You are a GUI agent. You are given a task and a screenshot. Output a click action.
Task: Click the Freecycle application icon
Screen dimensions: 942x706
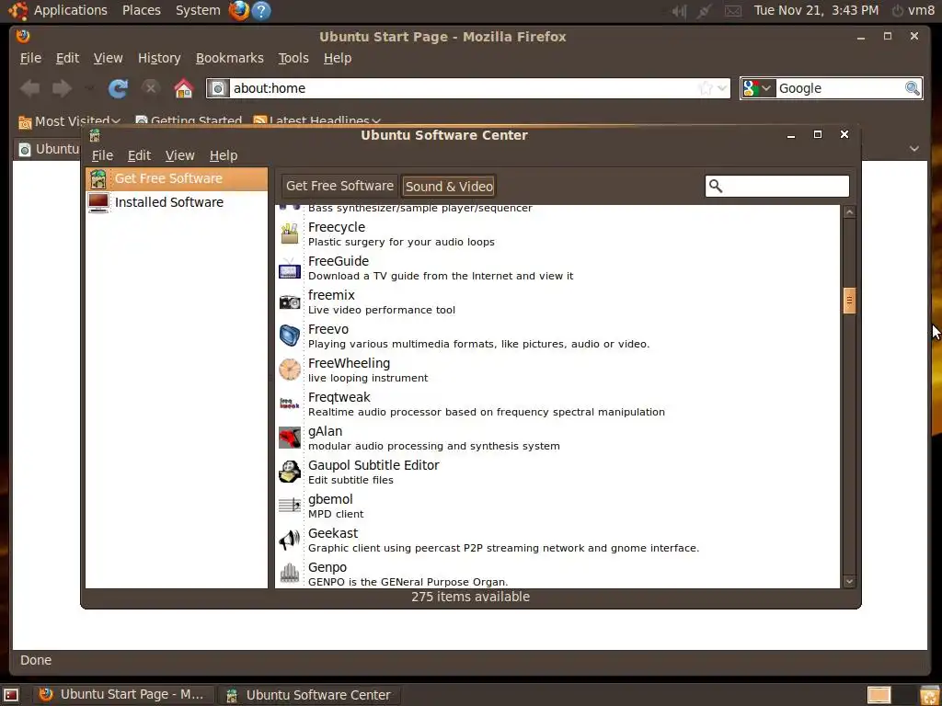(290, 234)
